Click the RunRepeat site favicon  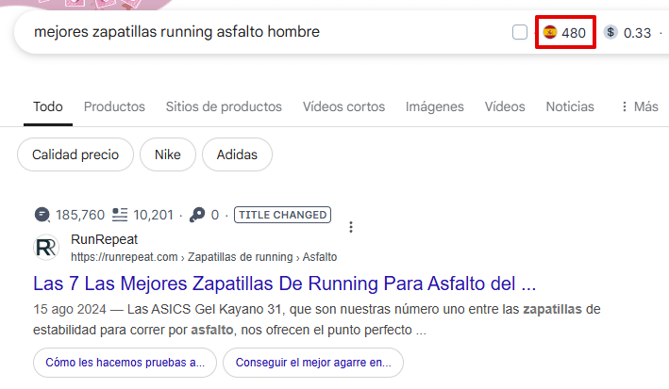(46, 247)
